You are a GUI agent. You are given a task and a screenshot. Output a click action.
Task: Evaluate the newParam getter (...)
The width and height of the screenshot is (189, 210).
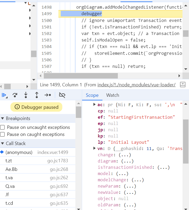click(130, 186)
